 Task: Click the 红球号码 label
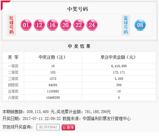pyautogui.click(x=11, y=25)
